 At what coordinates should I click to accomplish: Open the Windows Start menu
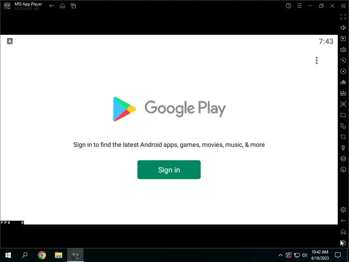8,255
